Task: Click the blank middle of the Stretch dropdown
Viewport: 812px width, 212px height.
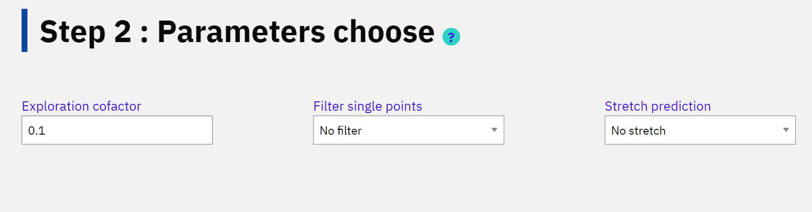Action: click(x=723, y=130)
